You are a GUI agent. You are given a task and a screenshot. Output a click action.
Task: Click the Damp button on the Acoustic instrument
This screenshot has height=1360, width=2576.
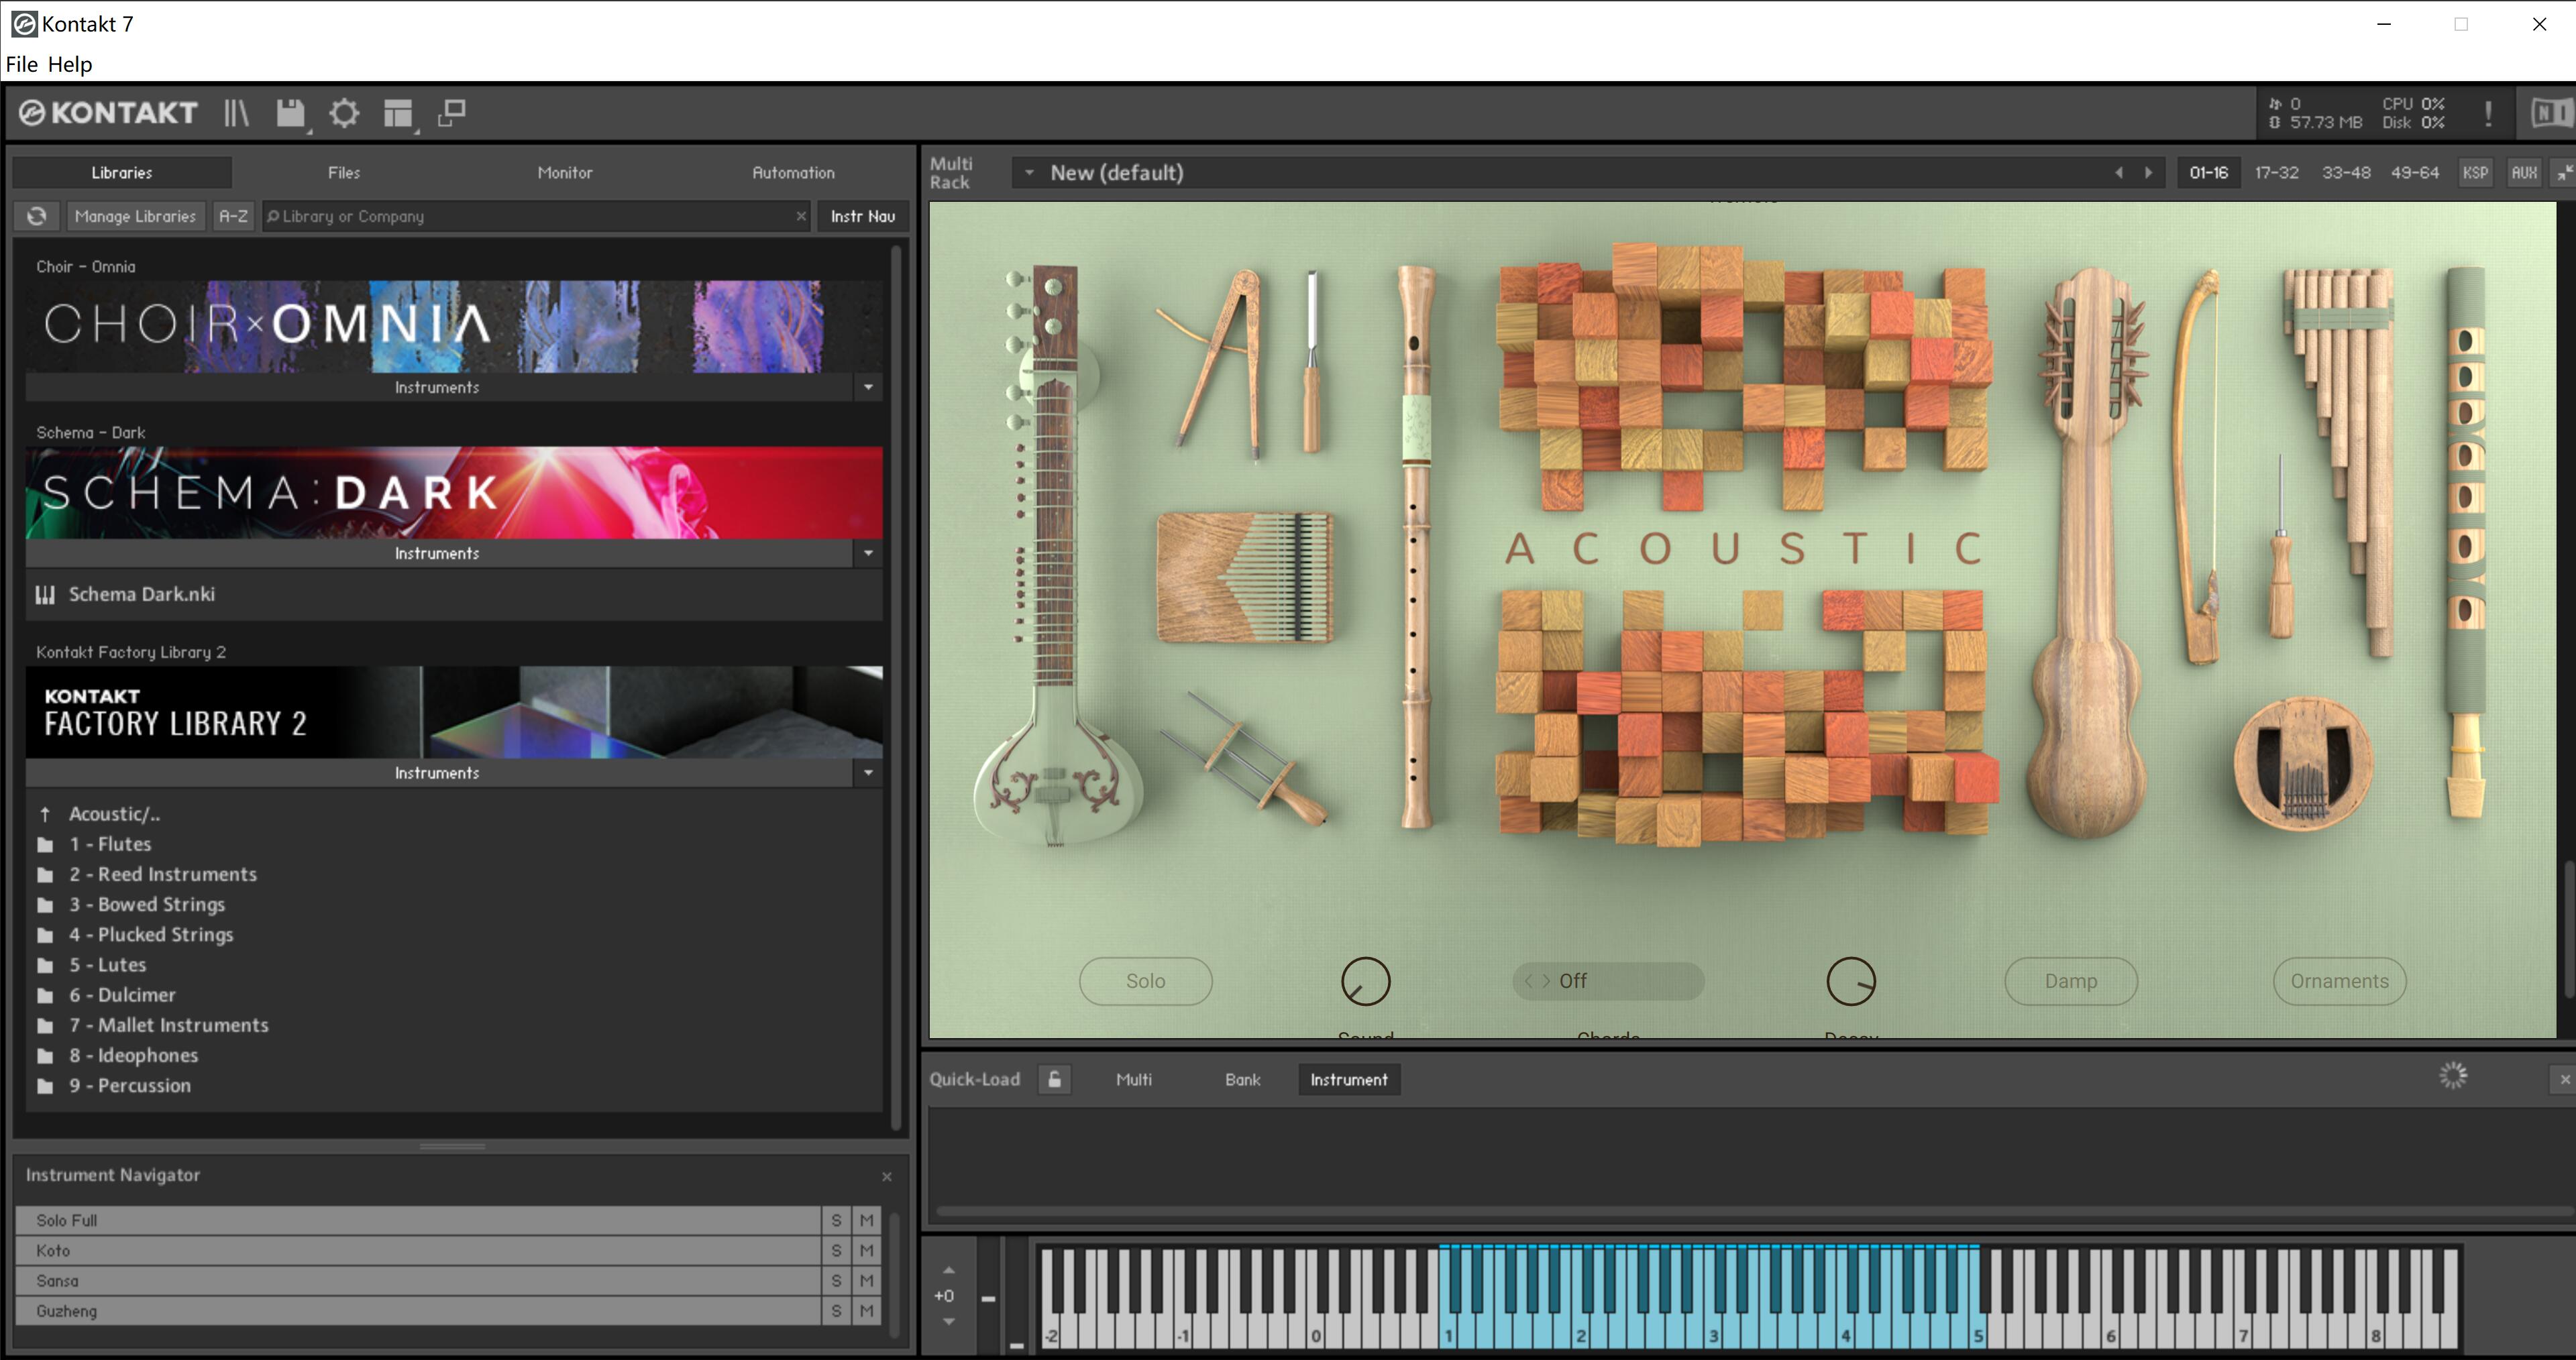pos(2070,981)
